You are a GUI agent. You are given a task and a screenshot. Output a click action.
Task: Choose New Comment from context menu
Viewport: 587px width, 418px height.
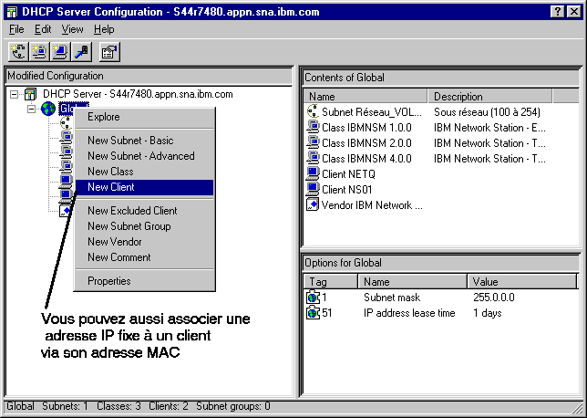point(145,257)
